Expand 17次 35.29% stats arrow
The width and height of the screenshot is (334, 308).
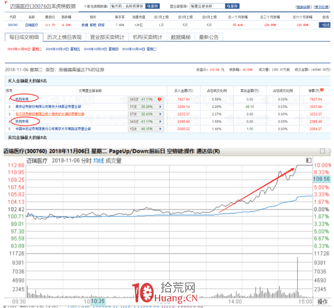pos(161,107)
